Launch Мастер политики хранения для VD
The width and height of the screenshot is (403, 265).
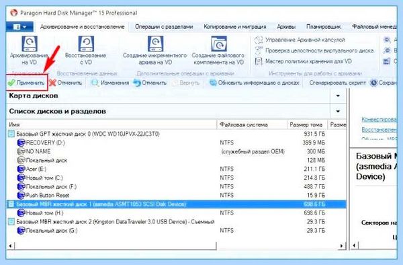pos(303,61)
